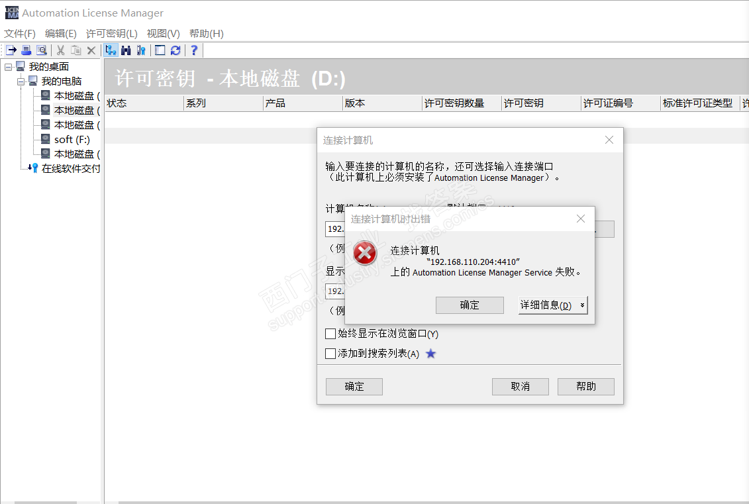Open the 许可密钥(L) menu

tap(112, 33)
